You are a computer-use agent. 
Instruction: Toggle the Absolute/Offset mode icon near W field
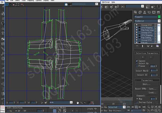pyautogui.click(x=42, y=103)
